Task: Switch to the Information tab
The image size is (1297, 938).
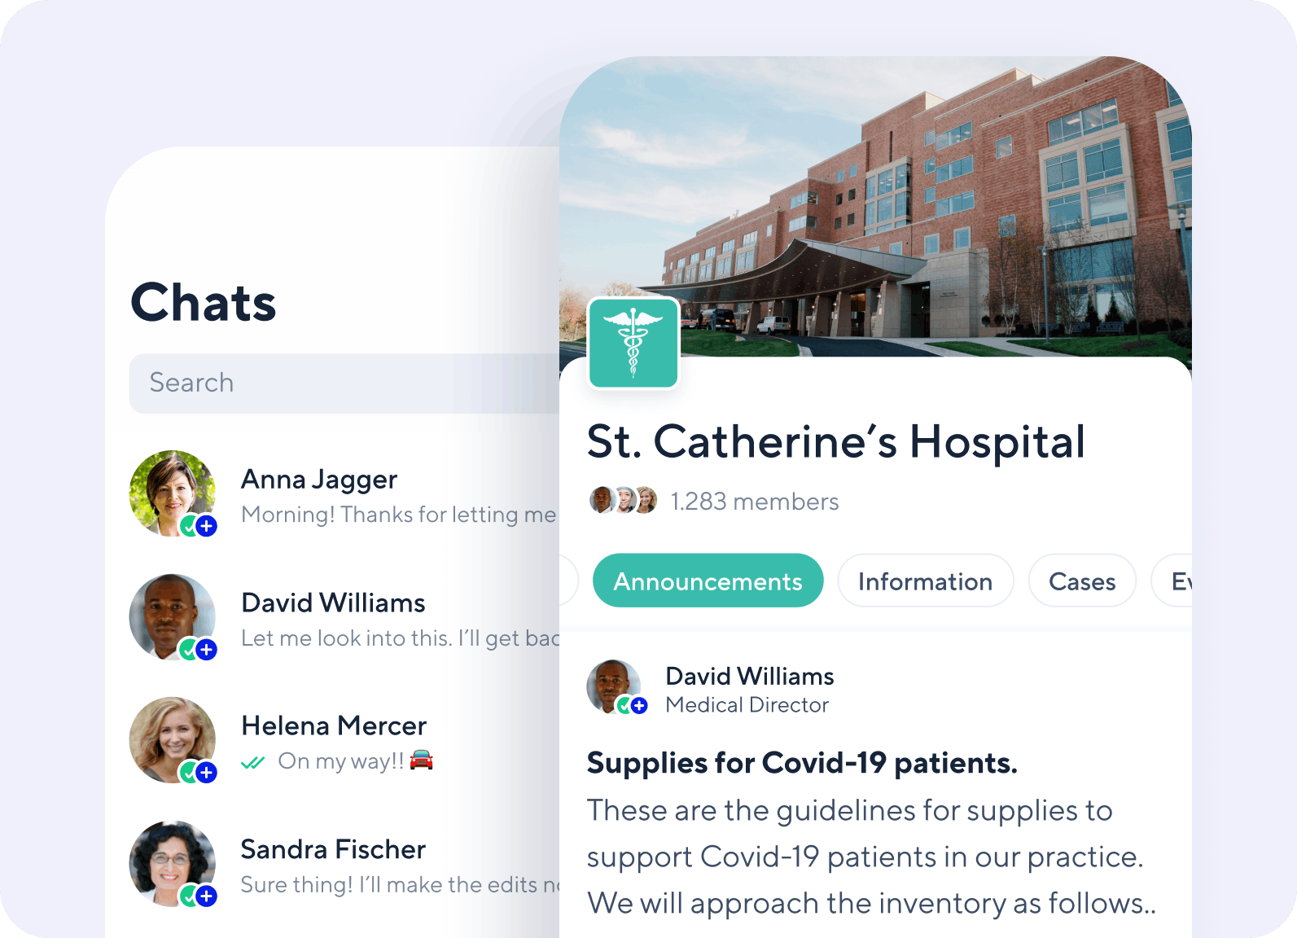Action: pyautogui.click(x=925, y=581)
